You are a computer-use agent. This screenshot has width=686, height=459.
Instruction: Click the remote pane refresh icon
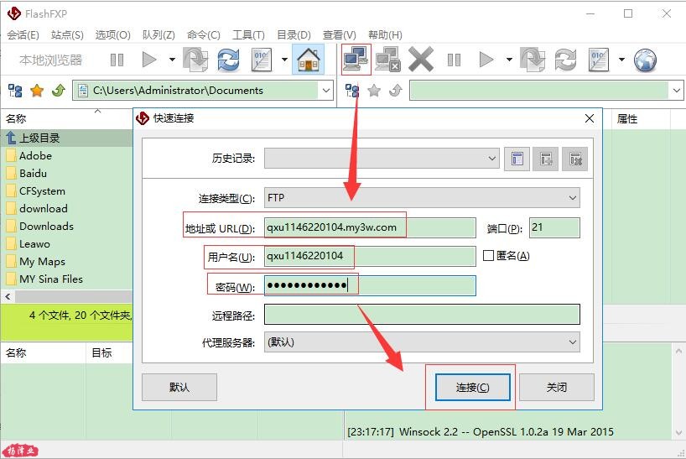pyautogui.click(x=566, y=60)
